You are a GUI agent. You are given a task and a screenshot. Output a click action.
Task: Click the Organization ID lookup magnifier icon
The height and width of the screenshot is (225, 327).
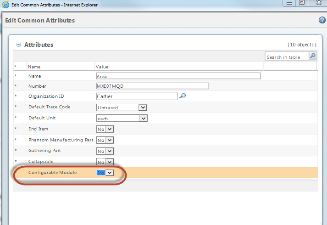pos(183,96)
